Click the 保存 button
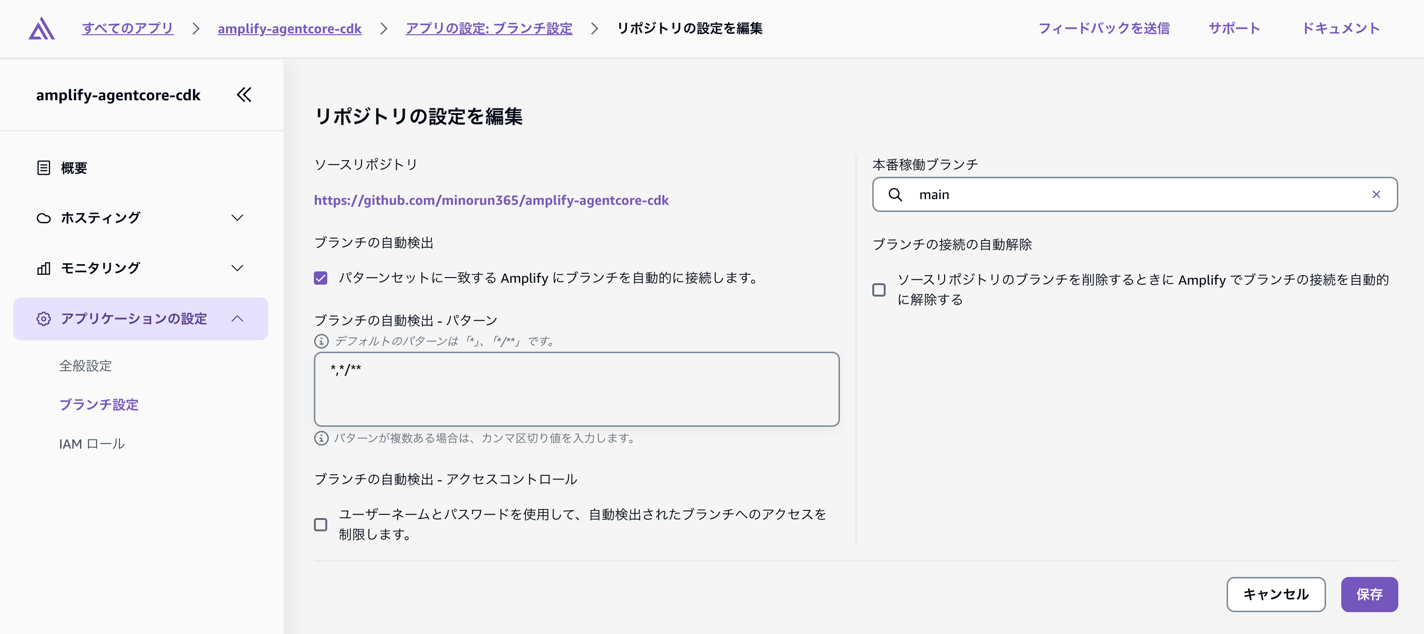Screen dimensions: 1424x634 [1369, 594]
